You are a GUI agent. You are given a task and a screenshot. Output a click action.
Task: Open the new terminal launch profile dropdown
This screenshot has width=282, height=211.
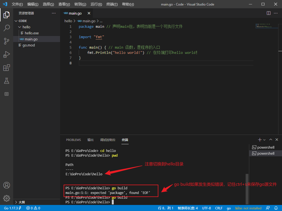click(x=264, y=140)
